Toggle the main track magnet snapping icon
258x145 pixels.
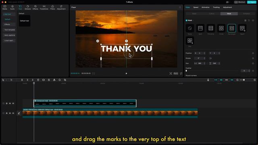(216, 80)
